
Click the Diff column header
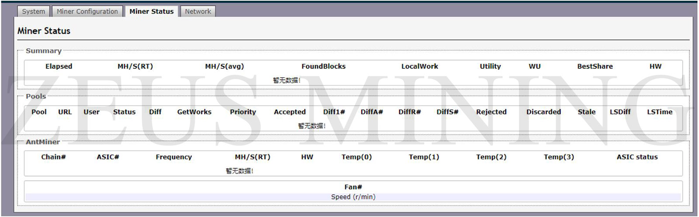pyautogui.click(x=155, y=112)
